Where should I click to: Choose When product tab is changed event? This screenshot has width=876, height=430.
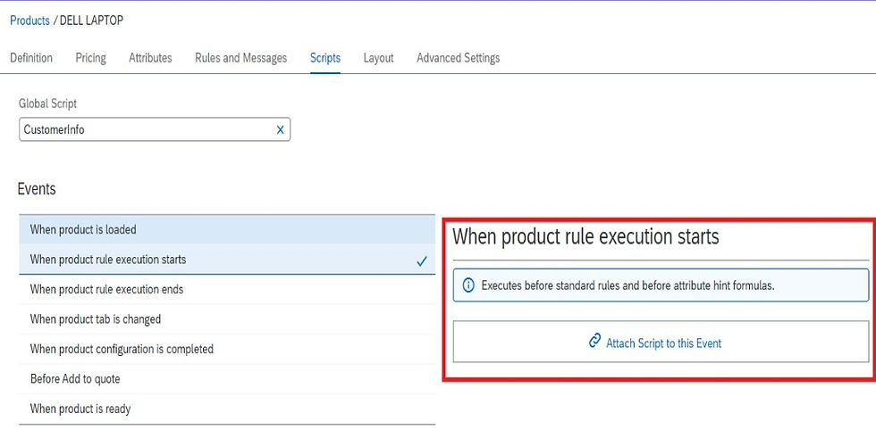point(96,319)
